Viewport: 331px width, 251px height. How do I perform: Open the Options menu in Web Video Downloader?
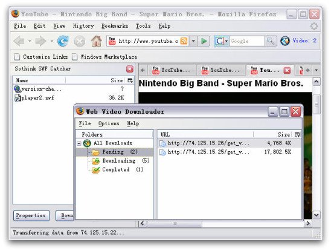[x=109, y=123]
